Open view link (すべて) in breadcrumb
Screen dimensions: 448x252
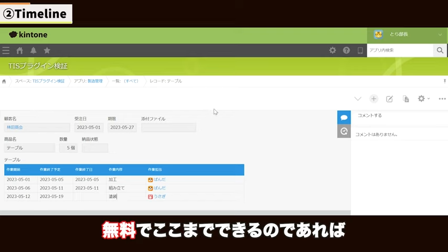(131, 81)
